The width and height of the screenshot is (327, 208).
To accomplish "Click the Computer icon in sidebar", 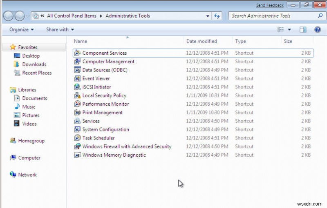I will tap(13, 158).
